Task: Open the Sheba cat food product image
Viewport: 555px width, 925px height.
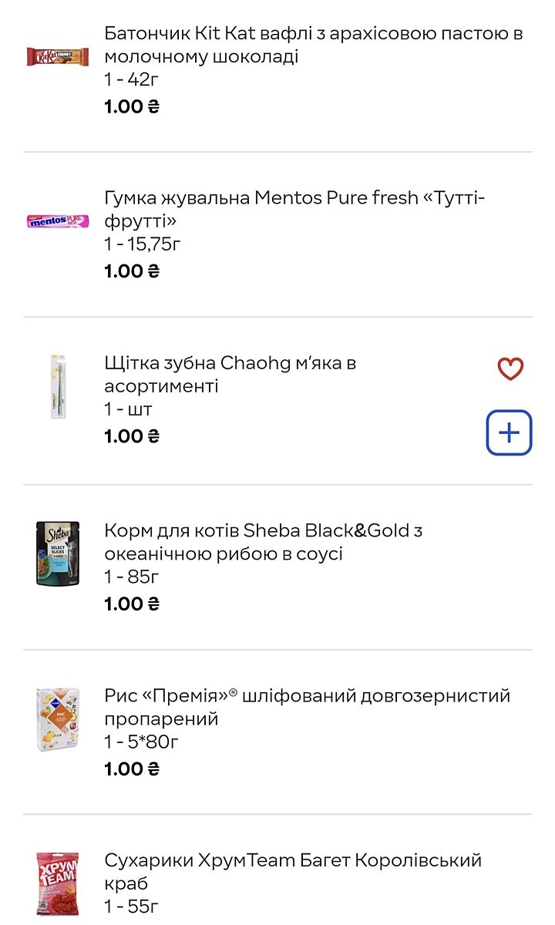Action: coord(58,553)
